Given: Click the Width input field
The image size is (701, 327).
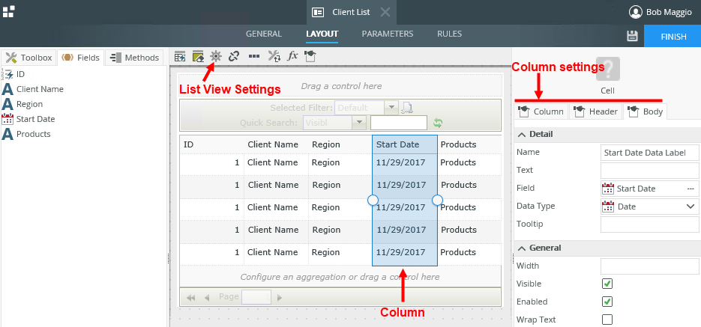Looking at the screenshot, I should (x=649, y=266).
